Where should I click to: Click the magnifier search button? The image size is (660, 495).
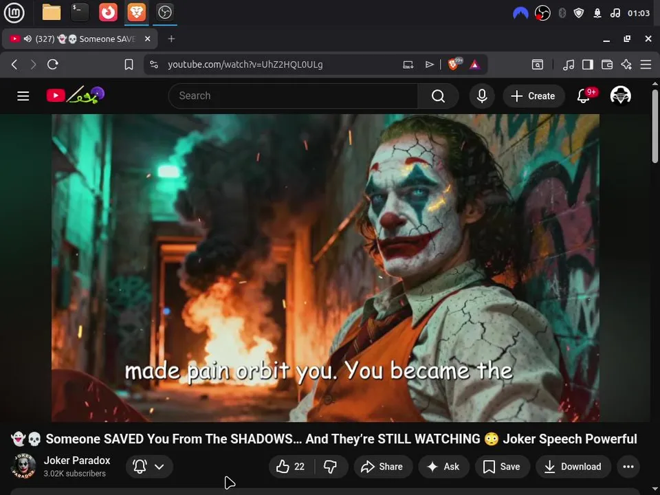(x=438, y=96)
